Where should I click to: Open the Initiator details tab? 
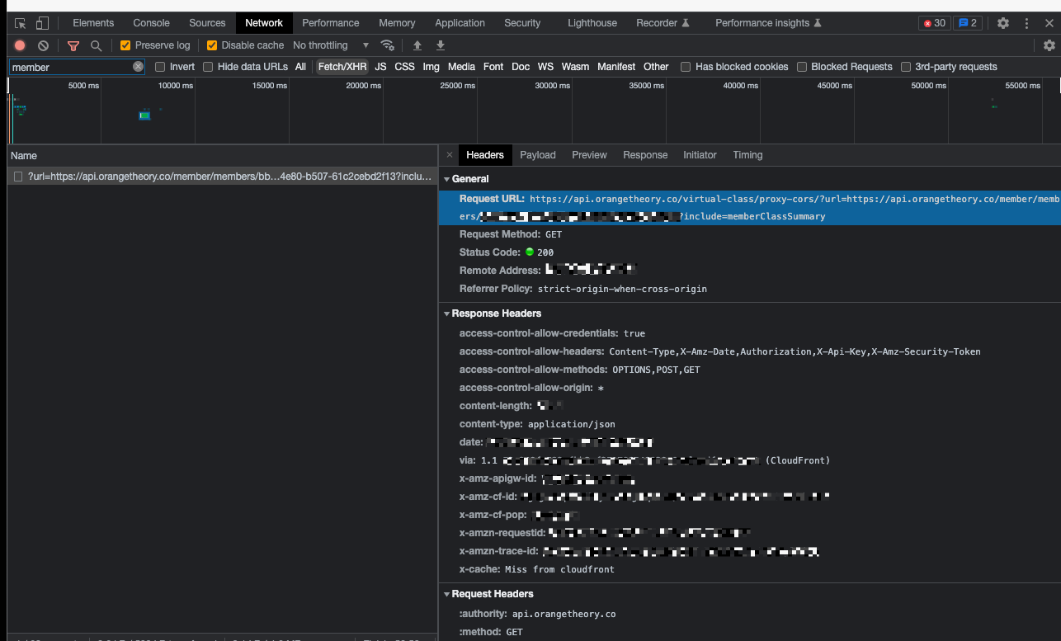pyautogui.click(x=700, y=155)
